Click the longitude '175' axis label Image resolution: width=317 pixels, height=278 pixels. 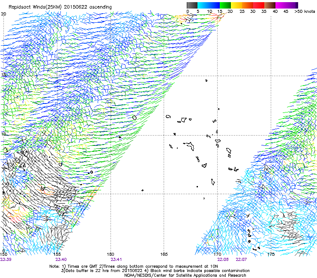pos(271,254)
